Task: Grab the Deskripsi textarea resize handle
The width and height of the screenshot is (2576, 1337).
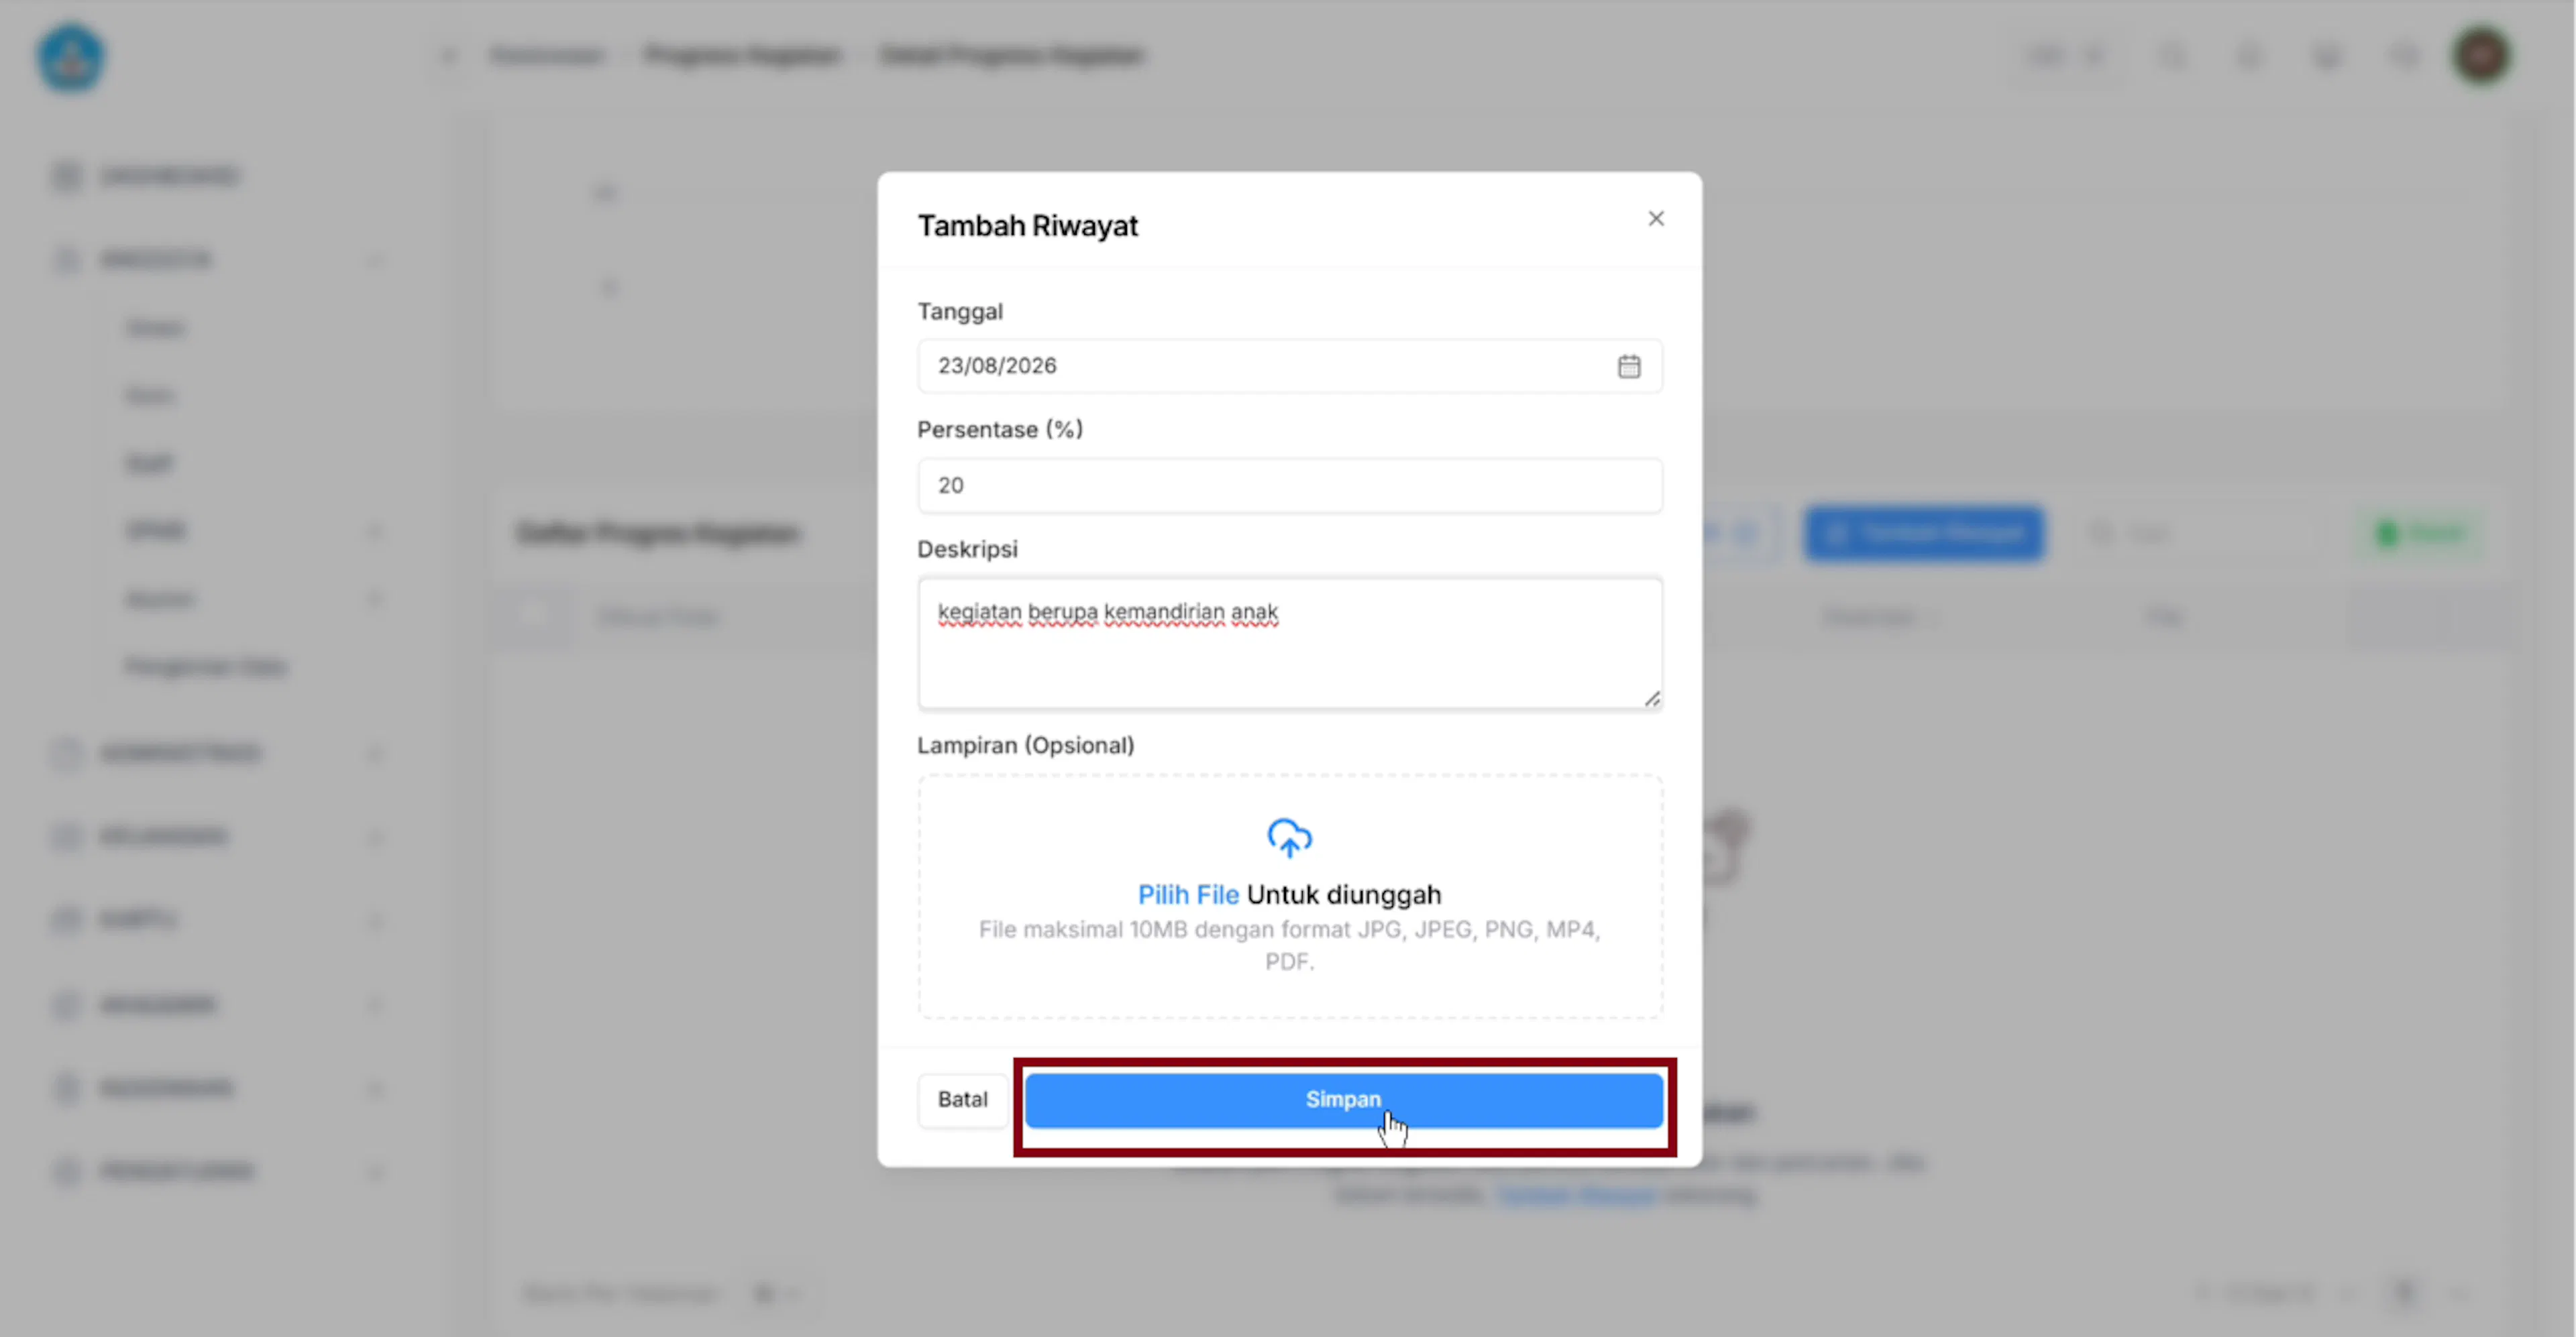Action: (1652, 699)
